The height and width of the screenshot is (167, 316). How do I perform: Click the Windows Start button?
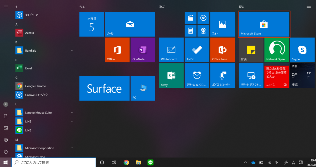point(6,162)
